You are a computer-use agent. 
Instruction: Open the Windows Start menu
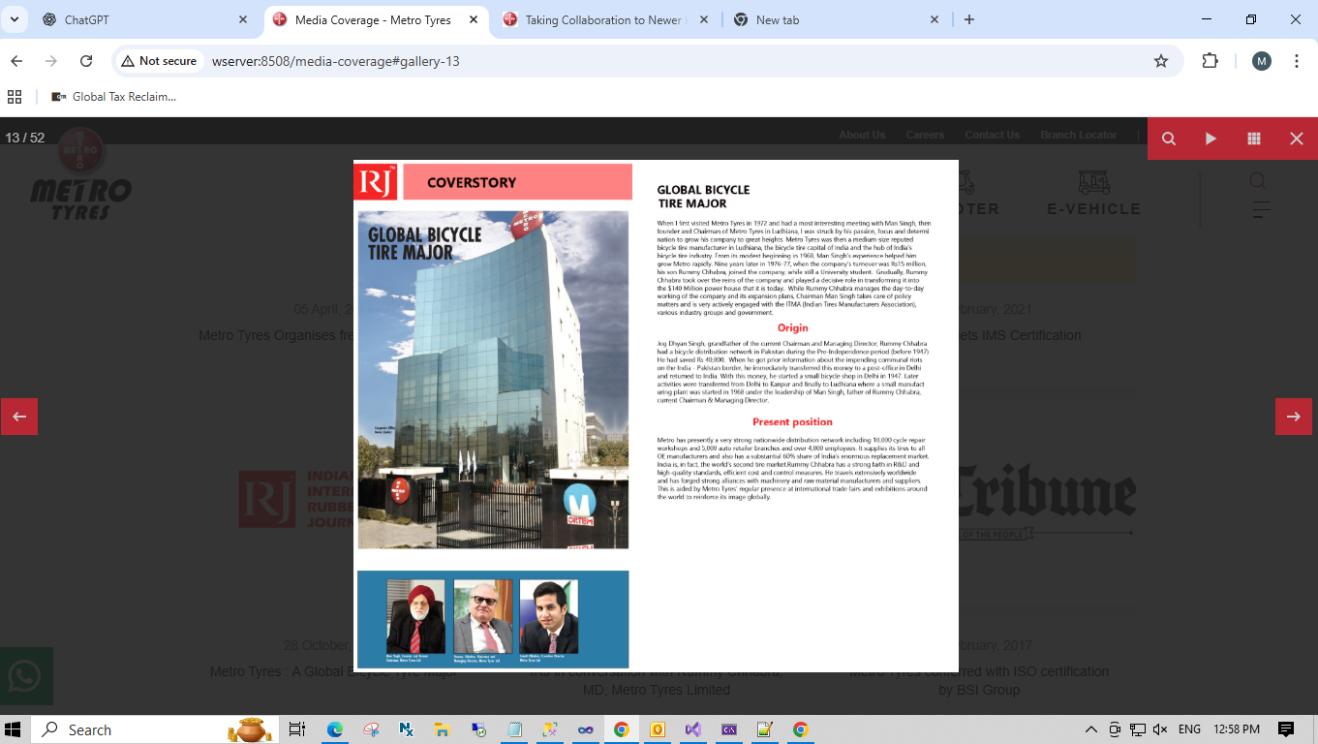(15, 729)
